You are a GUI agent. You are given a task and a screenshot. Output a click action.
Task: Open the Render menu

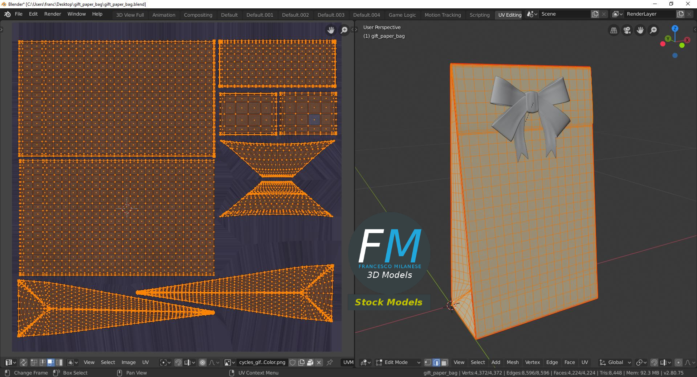click(x=53, y=14)
